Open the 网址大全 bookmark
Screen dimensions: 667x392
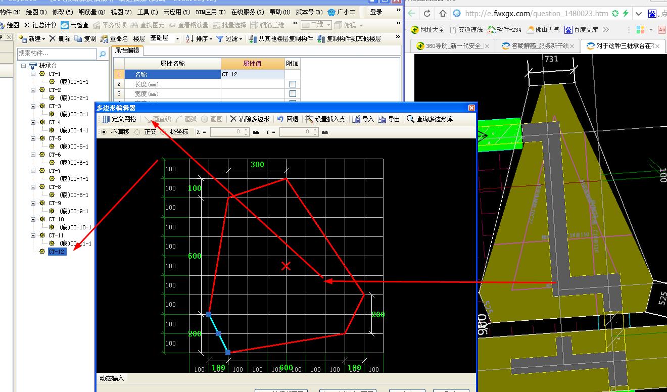tap(428, 30)
